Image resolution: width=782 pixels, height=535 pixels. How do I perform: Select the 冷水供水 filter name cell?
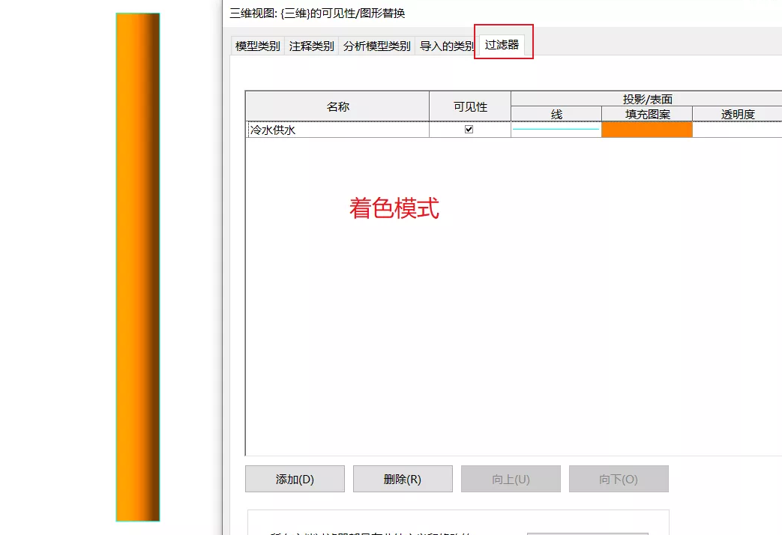click(x=337, y=130)
